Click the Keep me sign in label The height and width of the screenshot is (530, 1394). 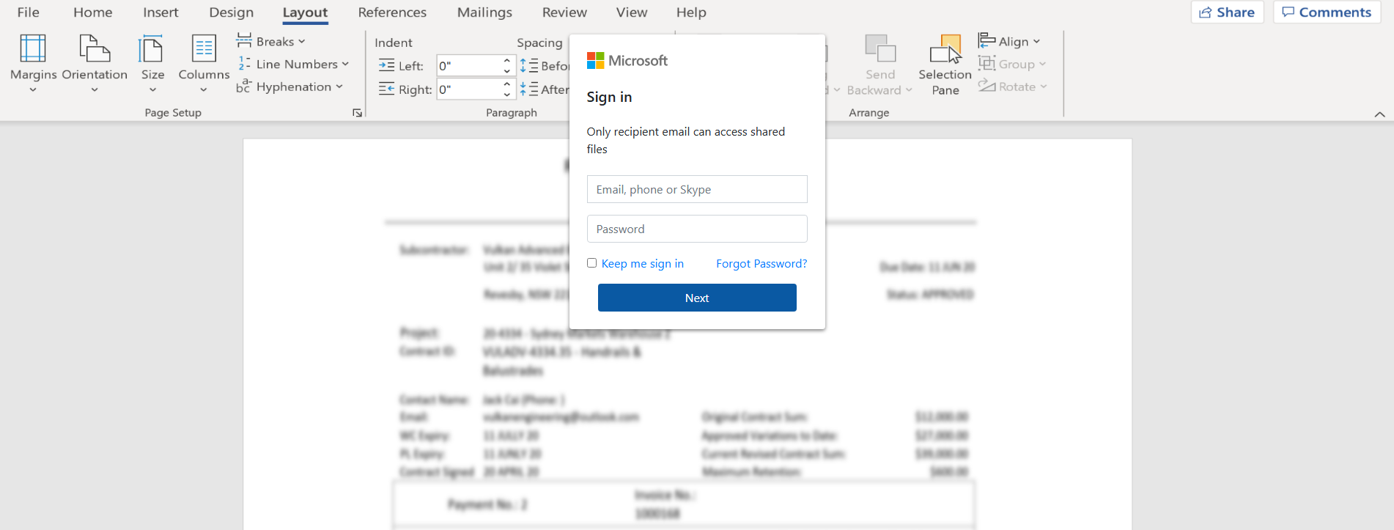pyautogui.click(x=643, y=264)
